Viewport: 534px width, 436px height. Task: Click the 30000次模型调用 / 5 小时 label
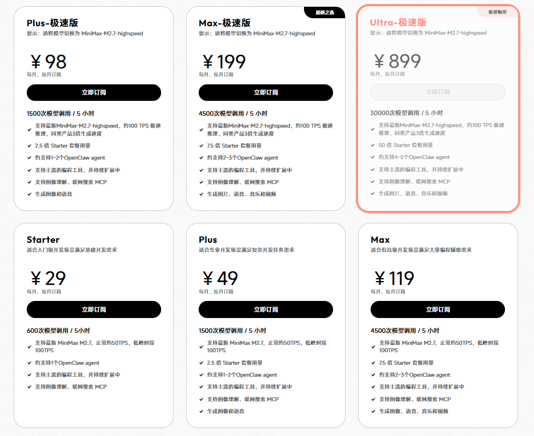[x=406, y=113]
